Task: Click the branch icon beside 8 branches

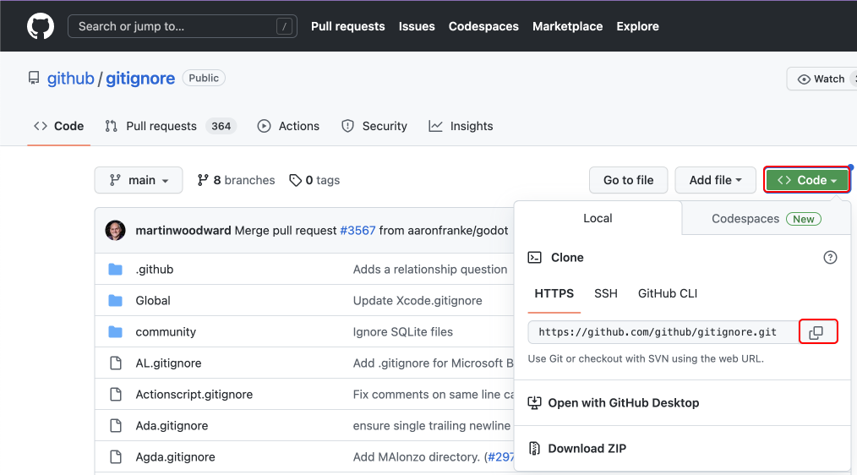Action: coord(203,180)
